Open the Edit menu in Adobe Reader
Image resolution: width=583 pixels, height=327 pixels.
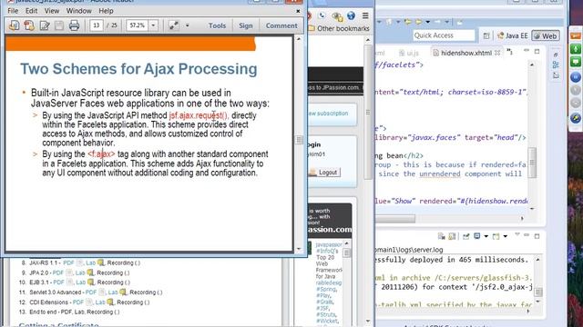(31, 11)
